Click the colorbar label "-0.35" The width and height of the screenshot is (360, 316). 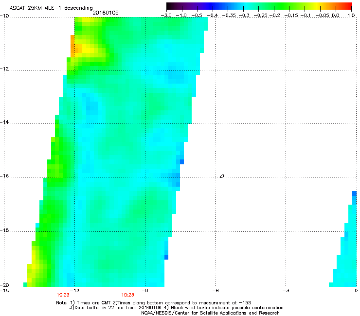click(229, 16)
